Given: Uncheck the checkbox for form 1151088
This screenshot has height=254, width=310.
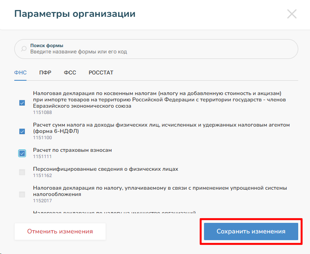Looking at the screenshot, I should click(x=22, y=103).
